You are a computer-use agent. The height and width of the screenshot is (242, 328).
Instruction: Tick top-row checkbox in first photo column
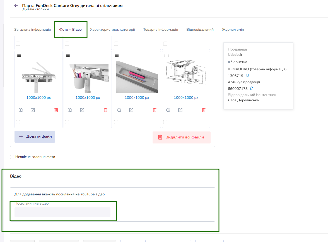(18, 44)
